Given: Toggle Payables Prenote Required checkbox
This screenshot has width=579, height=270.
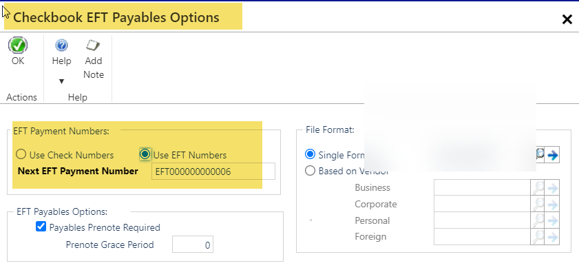Looking at the screenshot, I should coord(41,227).
